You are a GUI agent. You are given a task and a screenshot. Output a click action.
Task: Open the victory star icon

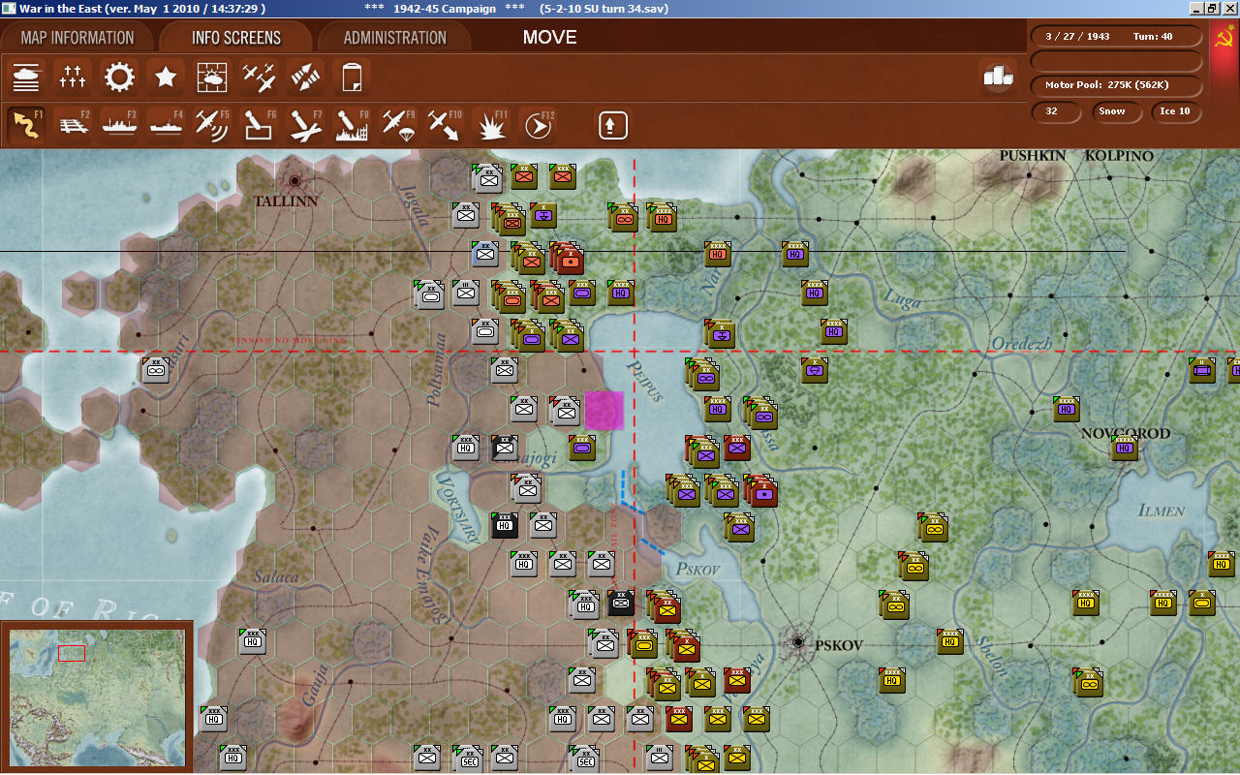pos(166,76)
